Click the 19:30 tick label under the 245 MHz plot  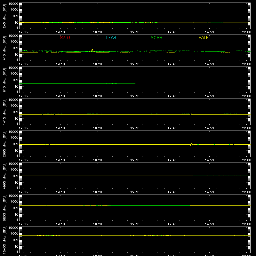(135, 32)
